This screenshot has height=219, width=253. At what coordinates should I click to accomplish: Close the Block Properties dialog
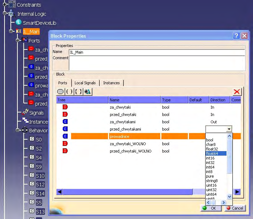(244, 36)
